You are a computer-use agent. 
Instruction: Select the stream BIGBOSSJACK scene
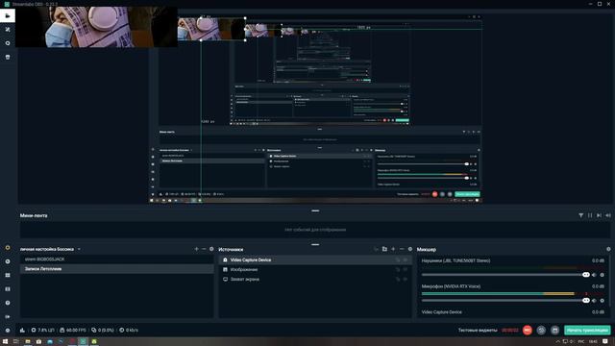pos(117,259)
